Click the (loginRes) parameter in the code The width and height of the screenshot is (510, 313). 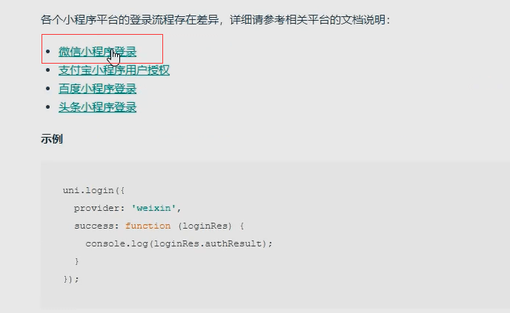pyautogui.click(x=205, y=226)
